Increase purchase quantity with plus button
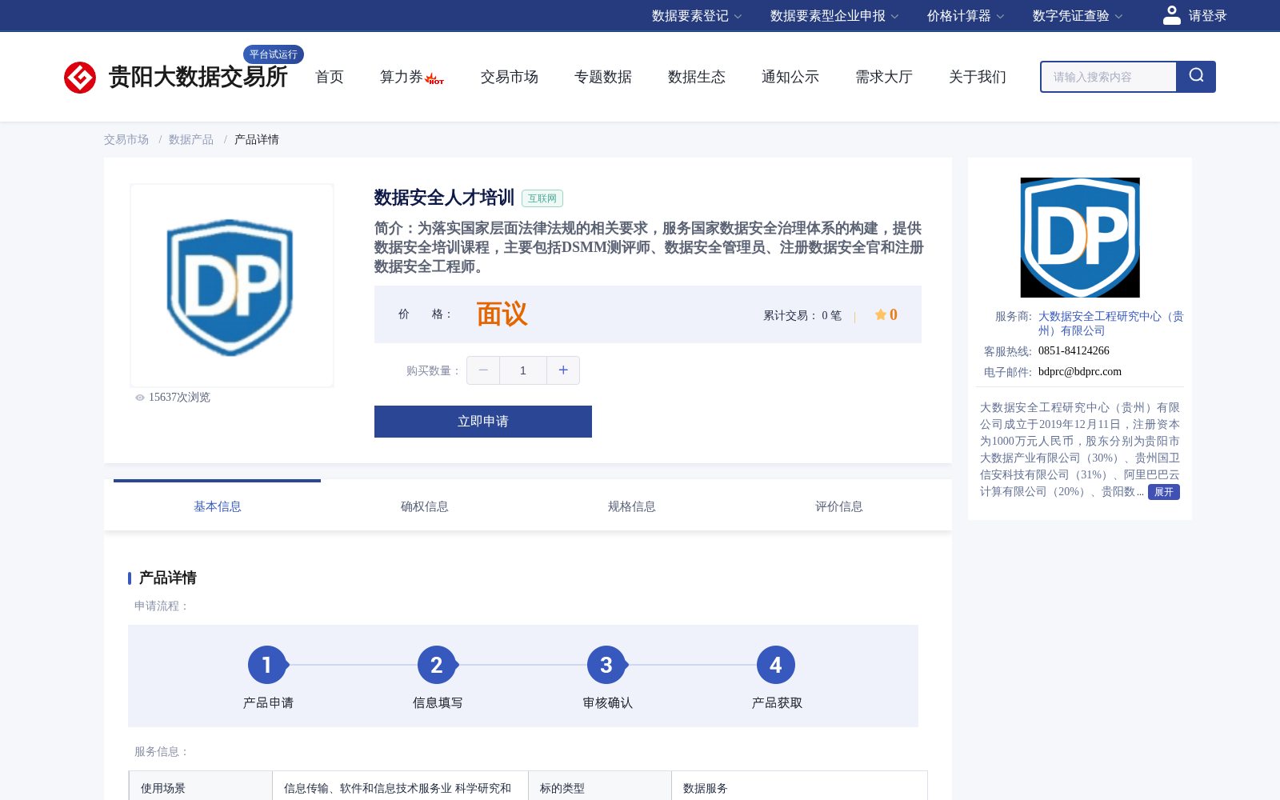This screenshot has height=800, width=1280. pyautogui.click(x=563, y=370)
